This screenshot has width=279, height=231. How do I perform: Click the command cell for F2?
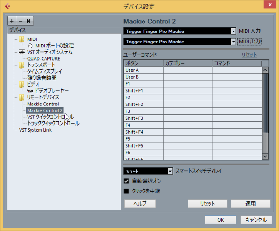237,98
